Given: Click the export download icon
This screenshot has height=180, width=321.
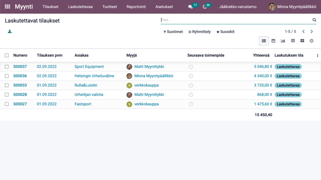Looking at the screenshot, I should [9, 32].
